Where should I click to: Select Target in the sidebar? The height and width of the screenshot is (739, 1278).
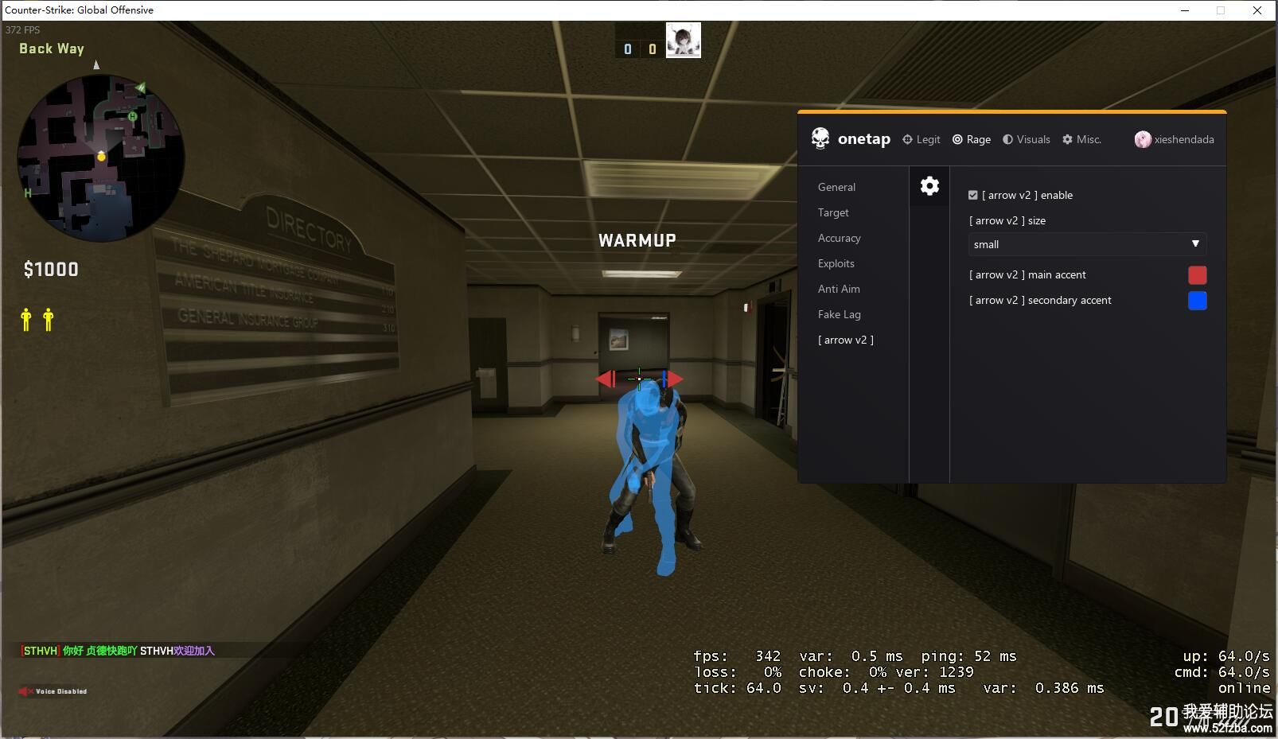coord(833,212)
